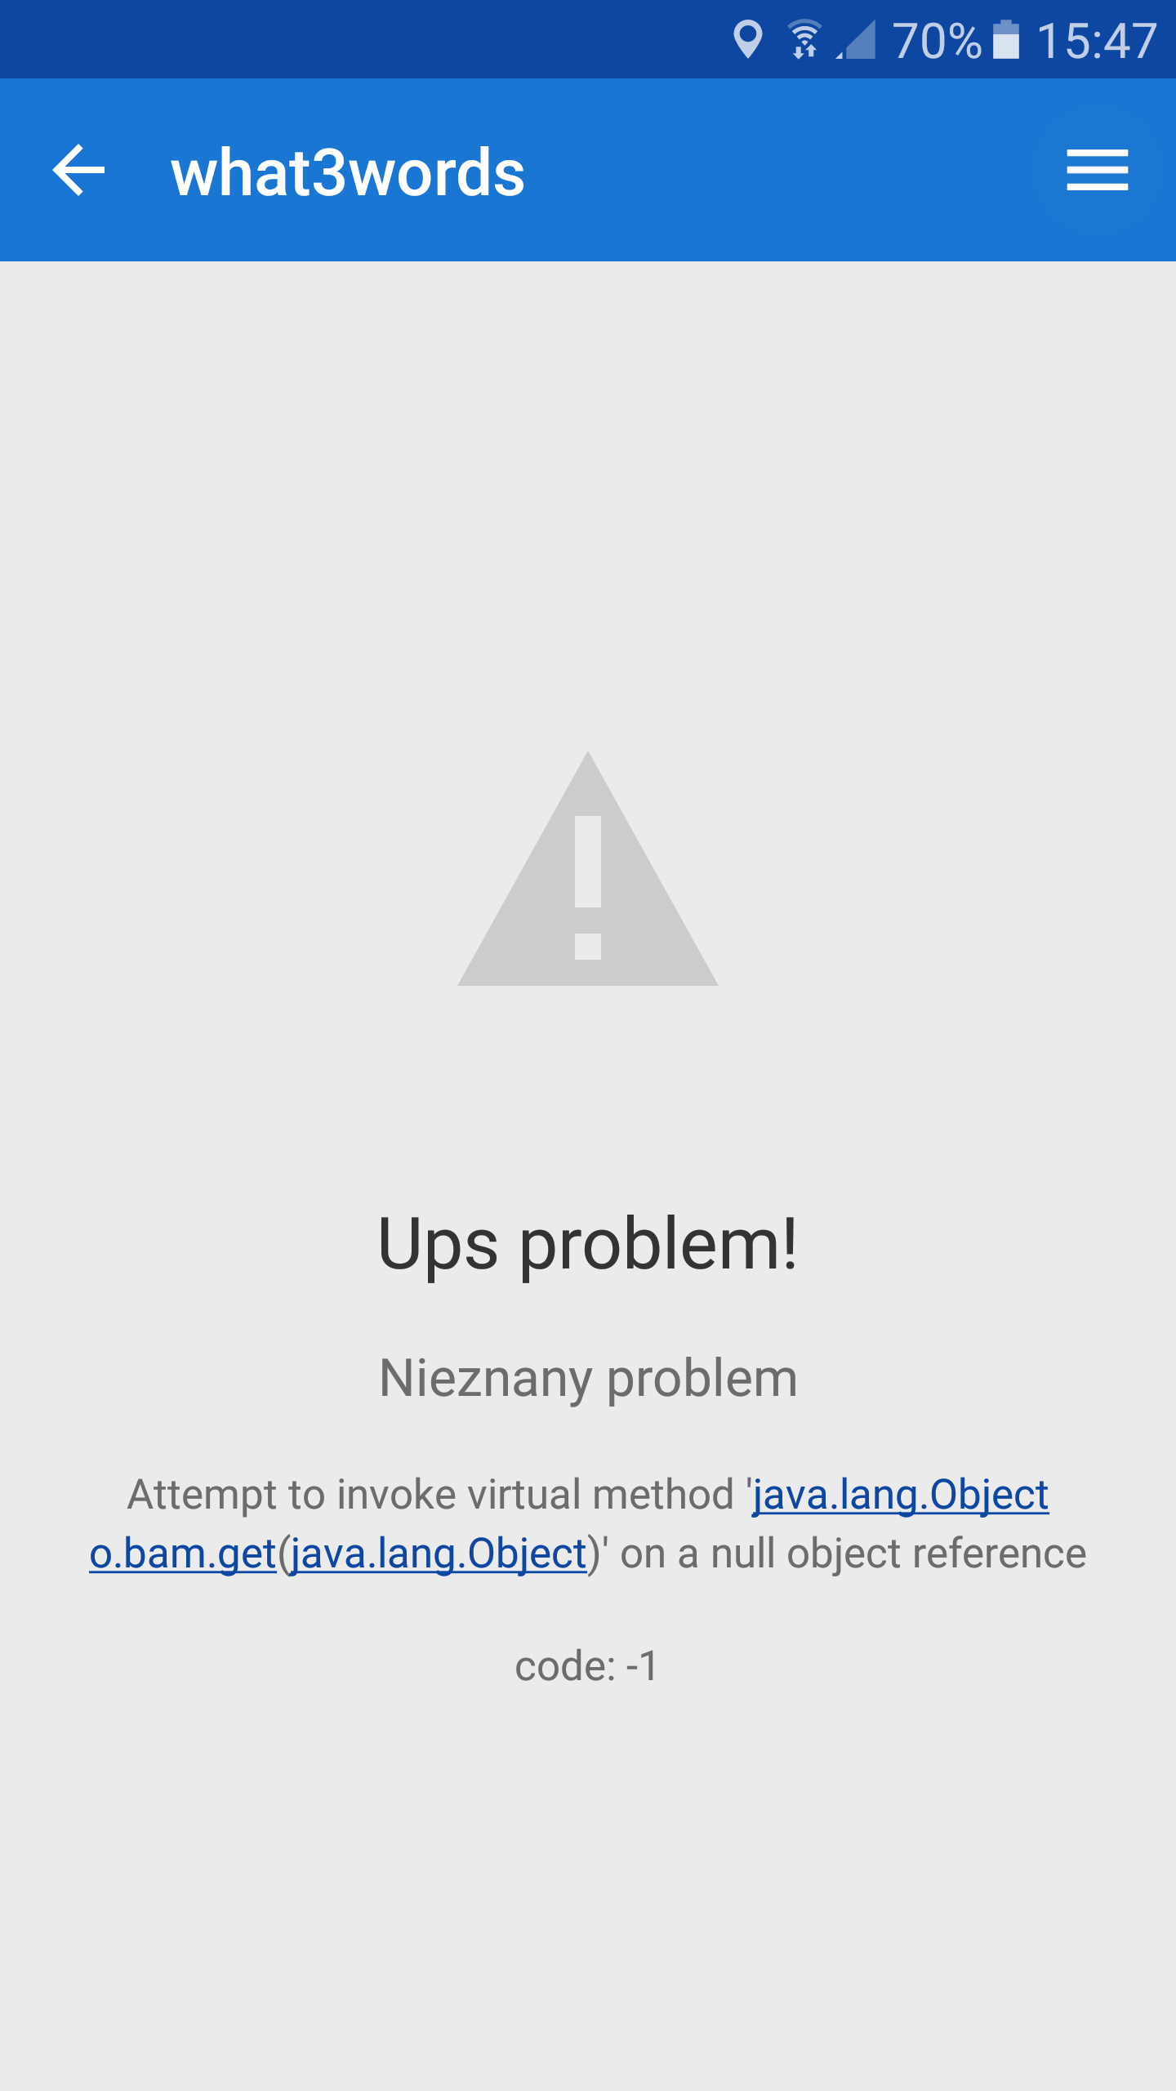
Task: Open the o.bam.get link
Action: point(183,1554)
